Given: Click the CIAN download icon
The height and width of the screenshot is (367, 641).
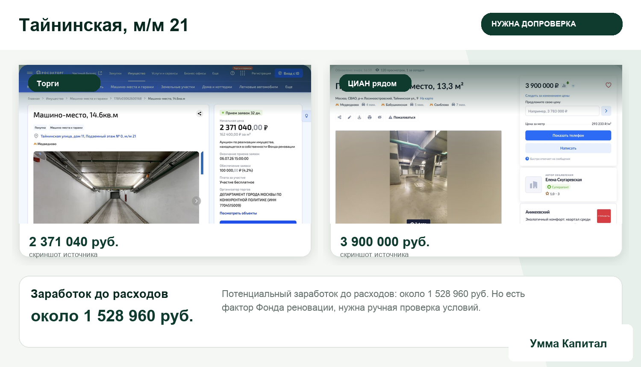Looking at the screenshot, I should pos(359,117).
